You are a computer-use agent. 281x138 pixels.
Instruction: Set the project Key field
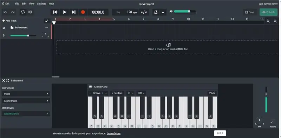click(118, 12)
